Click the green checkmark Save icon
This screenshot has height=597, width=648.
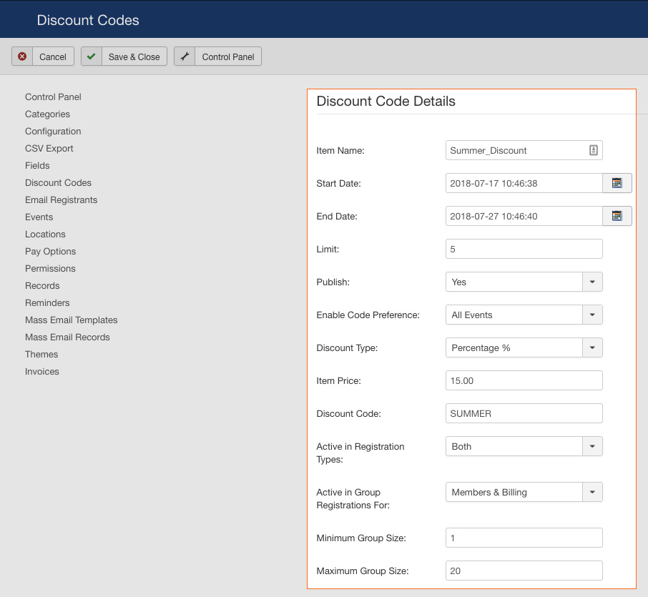coord(92,56)
